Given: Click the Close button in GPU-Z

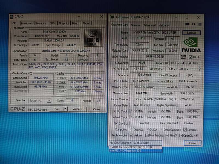Looking at the screenshot, I should (x=192, y=143).
